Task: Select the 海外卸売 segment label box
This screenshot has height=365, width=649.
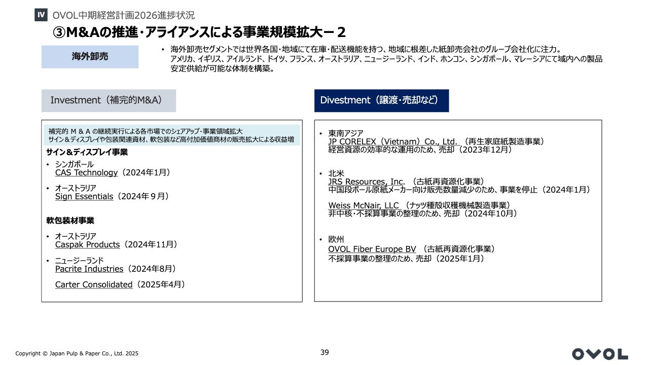Action: (x=90, y=57)
